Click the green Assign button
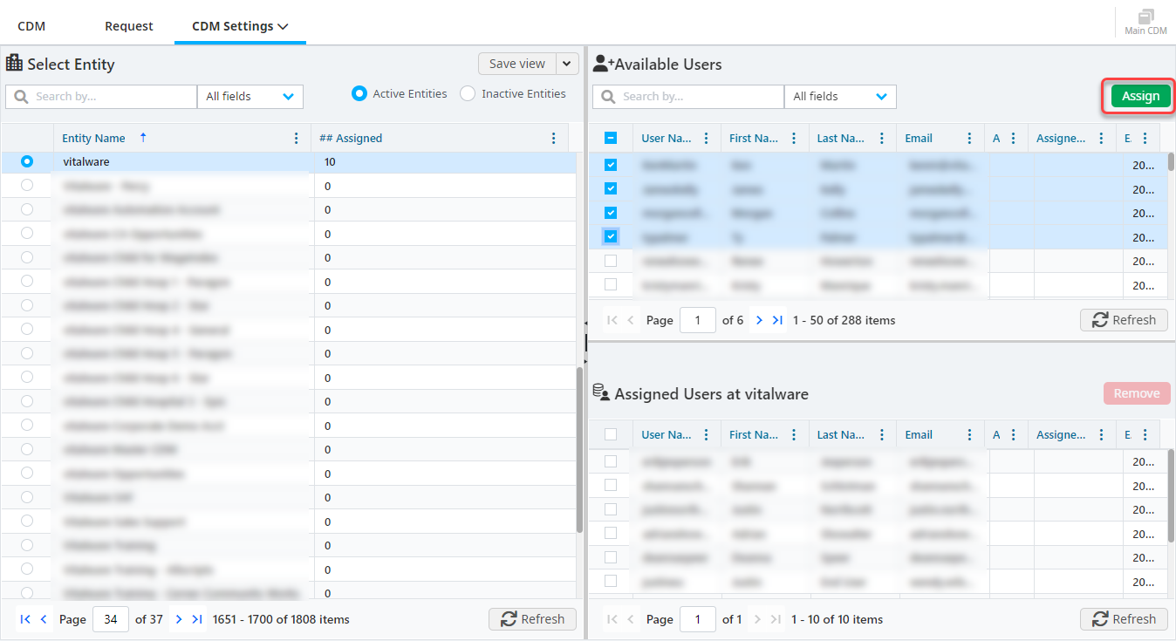1176x641 pixels. [1140, 96]
